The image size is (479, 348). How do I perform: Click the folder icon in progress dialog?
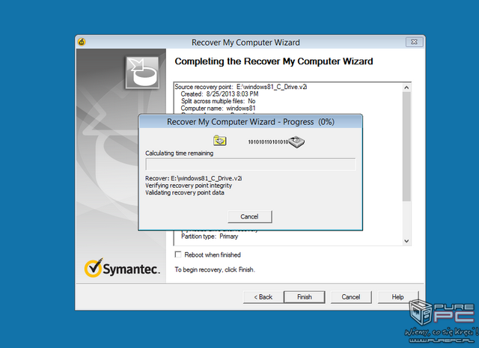219,140
